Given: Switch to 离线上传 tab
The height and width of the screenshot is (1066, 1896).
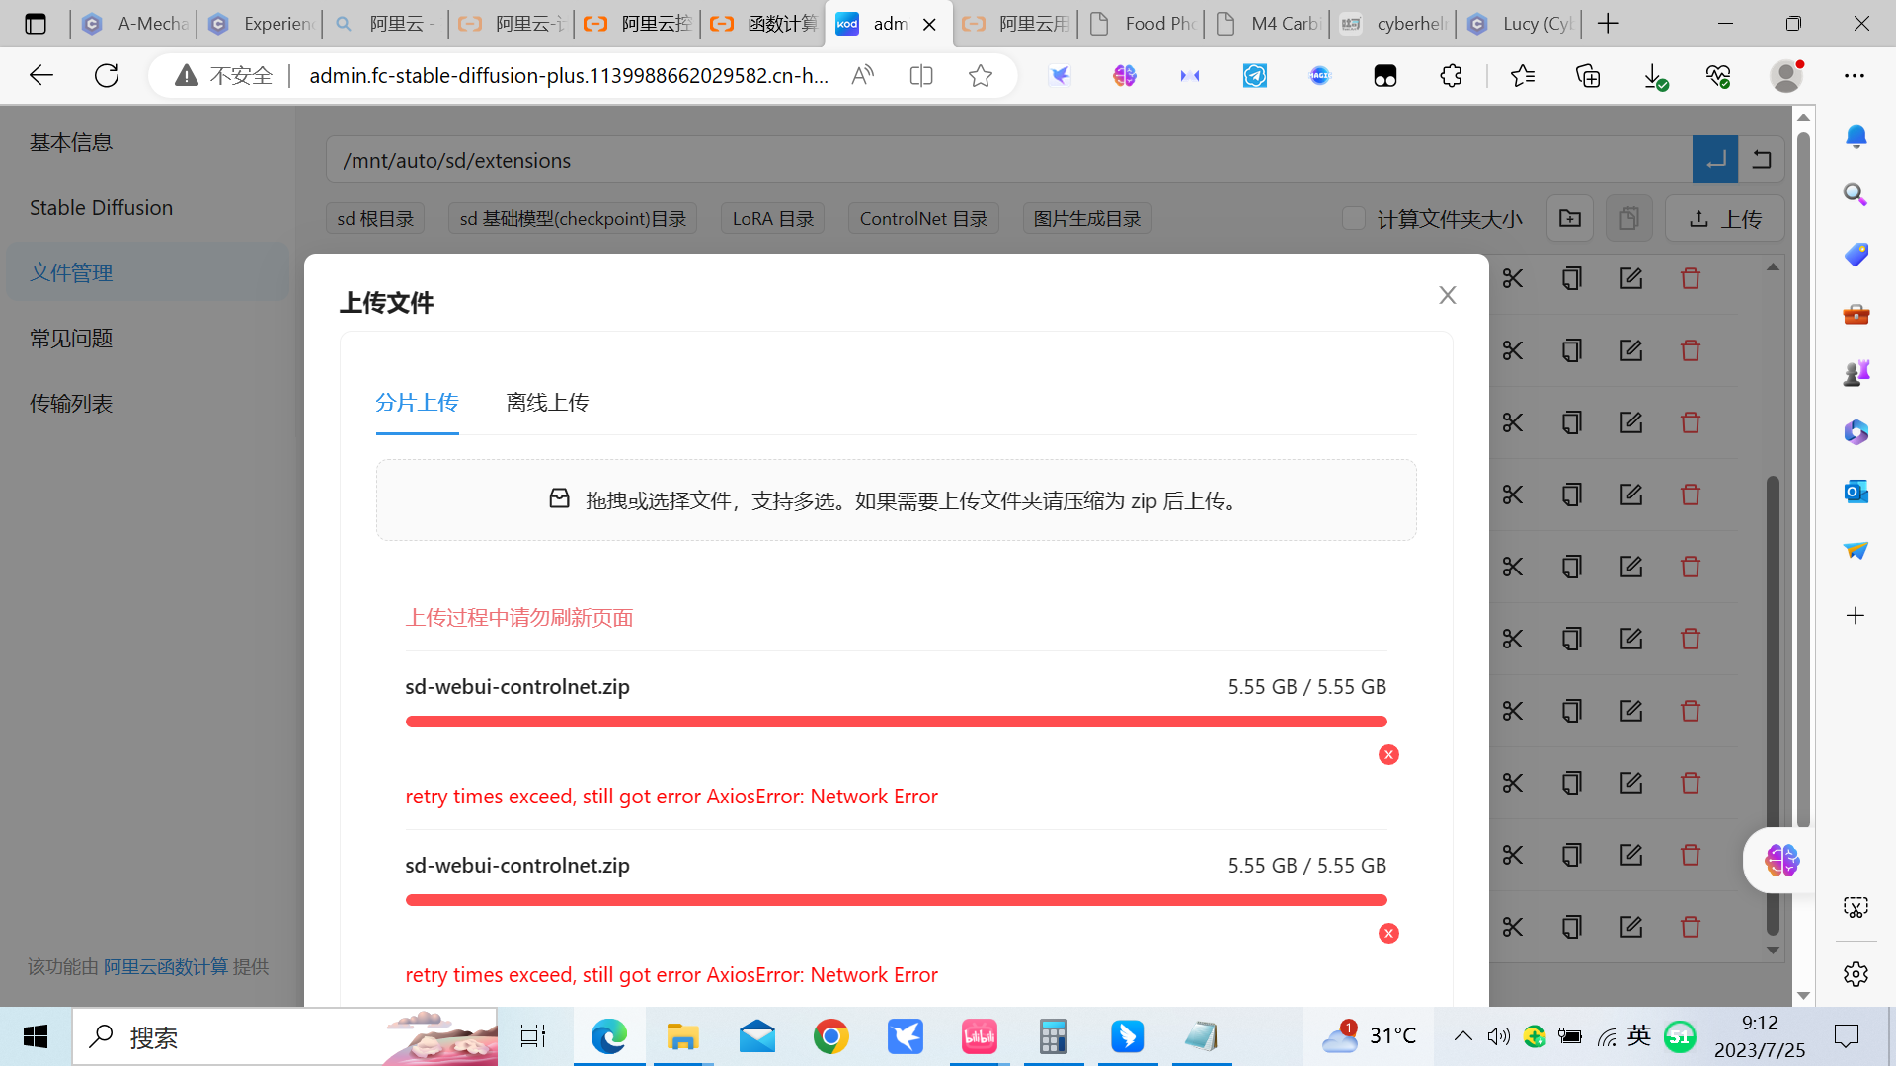Looking at the screenshot, I should (547, 403).
